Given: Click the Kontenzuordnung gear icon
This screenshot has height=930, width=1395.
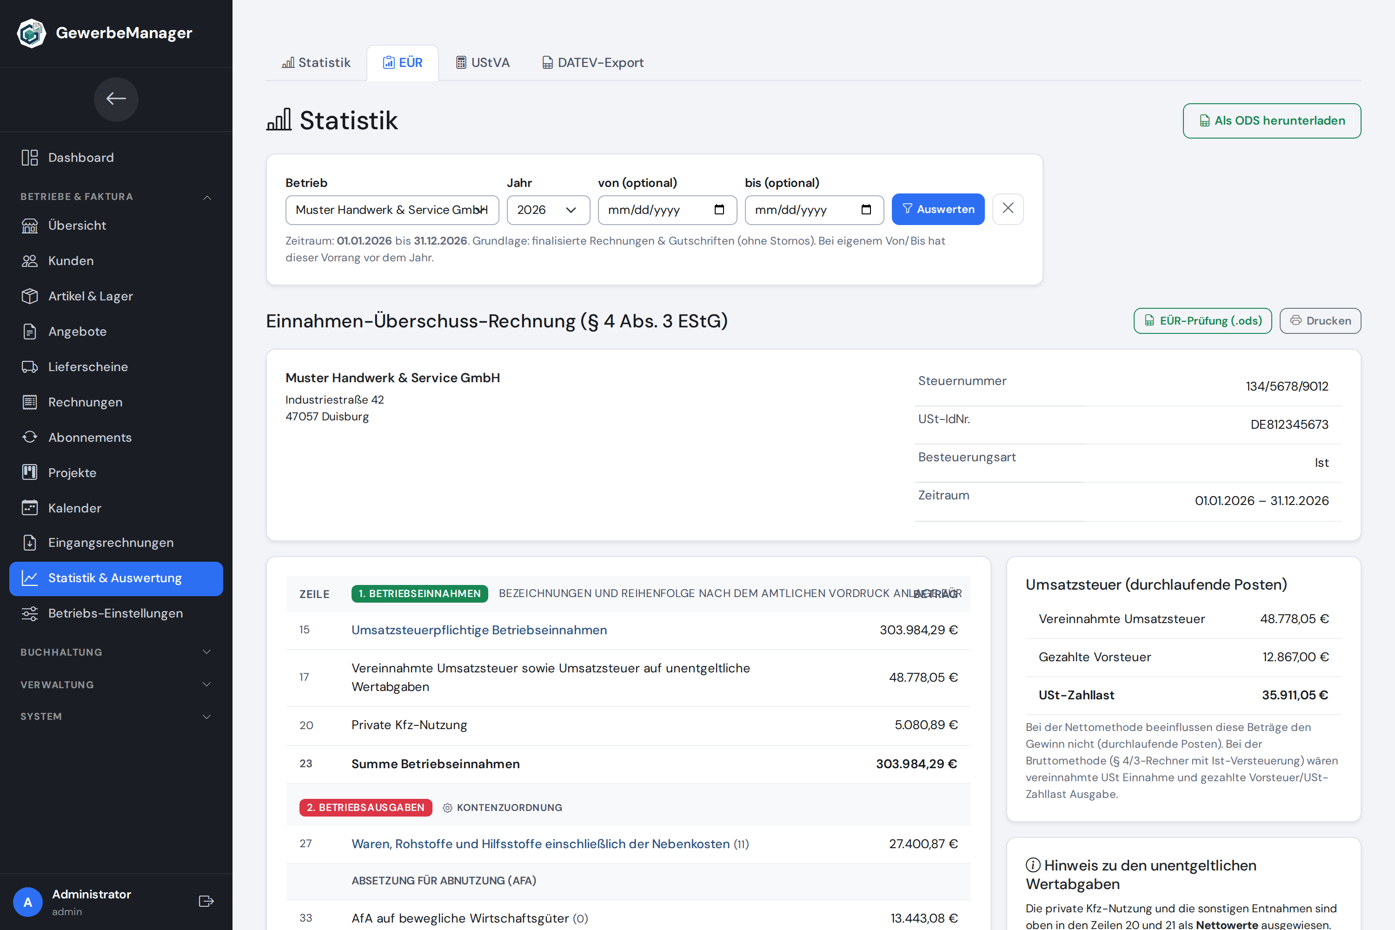Looking at the screenshot, I should (x=448, y=808).
